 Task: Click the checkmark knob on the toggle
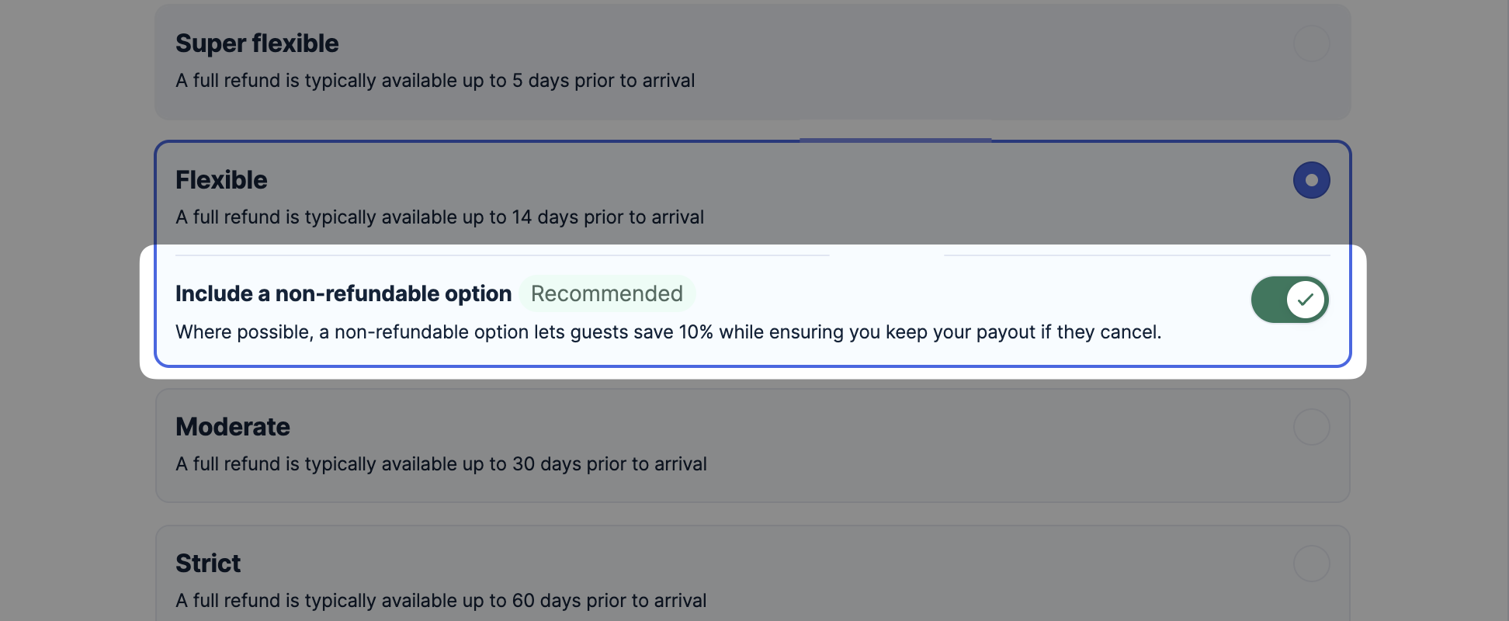1306,300
